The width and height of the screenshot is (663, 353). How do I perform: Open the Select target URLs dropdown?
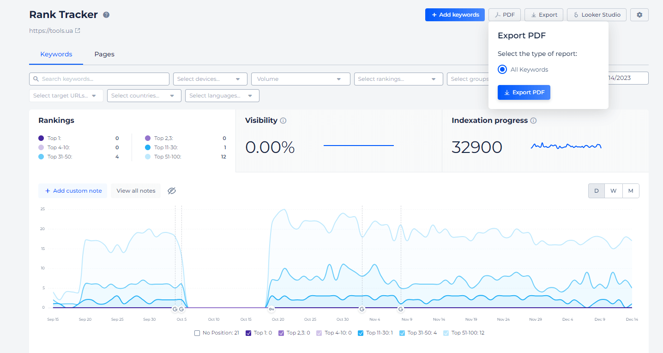point(66,96)
